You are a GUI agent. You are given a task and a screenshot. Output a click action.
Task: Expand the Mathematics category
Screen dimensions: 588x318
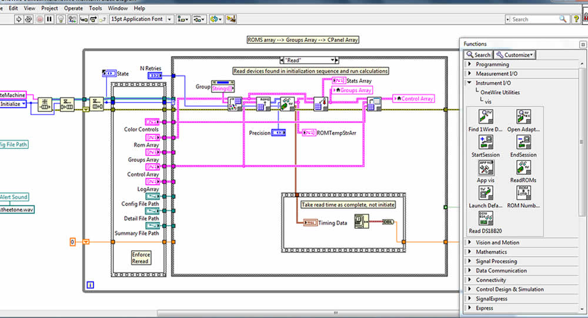click(522, 252)
